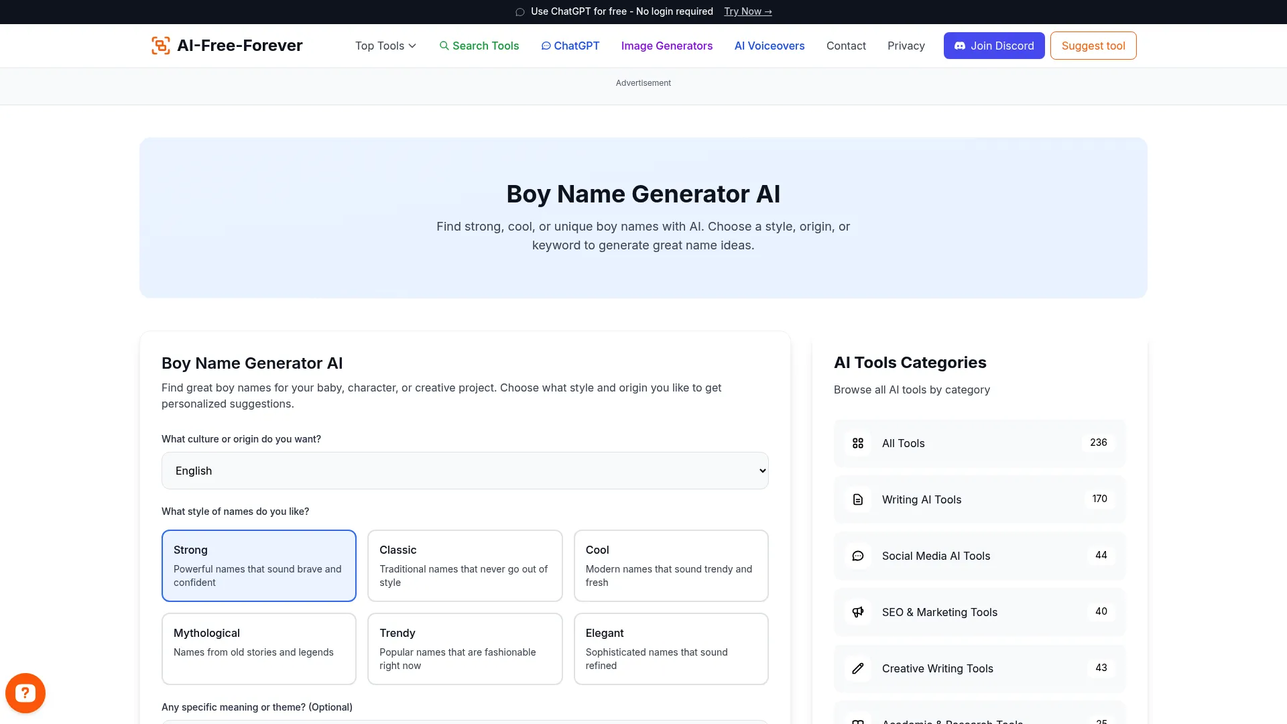The height and width of the screenshot is (724, 1287).
Task: Click the AI-Free-Forever logo icon
Action: pyautogui.click(x=161, y=45)
